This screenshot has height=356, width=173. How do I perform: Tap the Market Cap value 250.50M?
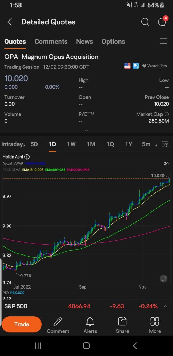click(159, 121)
